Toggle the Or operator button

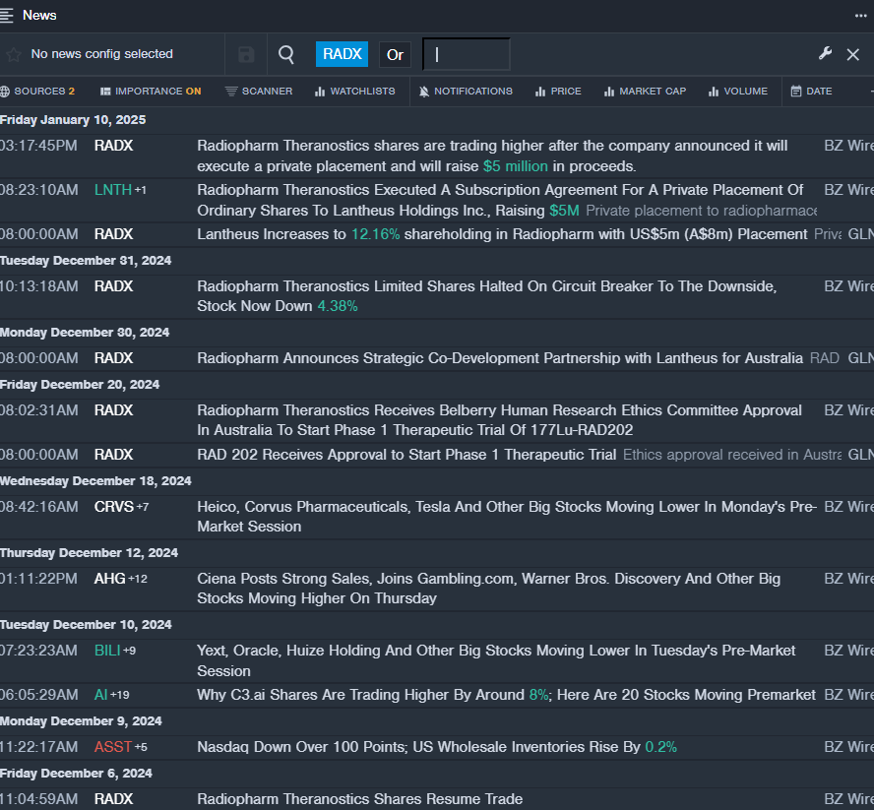tap(395, 55)
